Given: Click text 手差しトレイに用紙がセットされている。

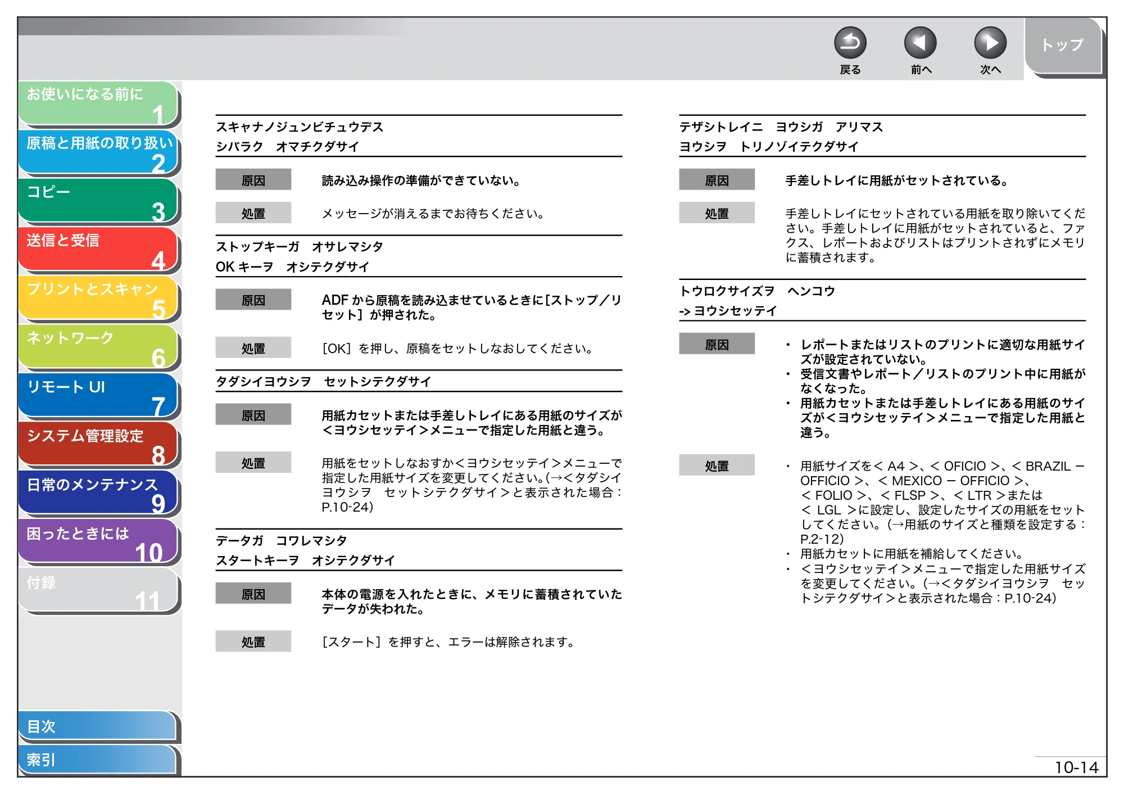Looking at the screenshot, I should coord(898,180).
